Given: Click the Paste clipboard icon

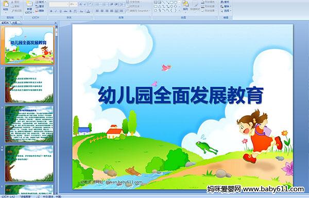Looking at the screenshot, I should click(6, 5).
